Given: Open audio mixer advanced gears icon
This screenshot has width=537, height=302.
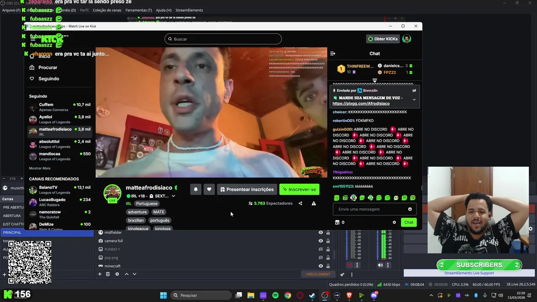Looking at the screenshot, I should (x=342, y=275).
